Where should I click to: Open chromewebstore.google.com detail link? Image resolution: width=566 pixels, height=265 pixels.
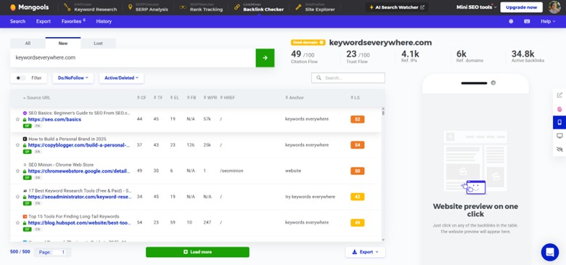click(79, 171)
